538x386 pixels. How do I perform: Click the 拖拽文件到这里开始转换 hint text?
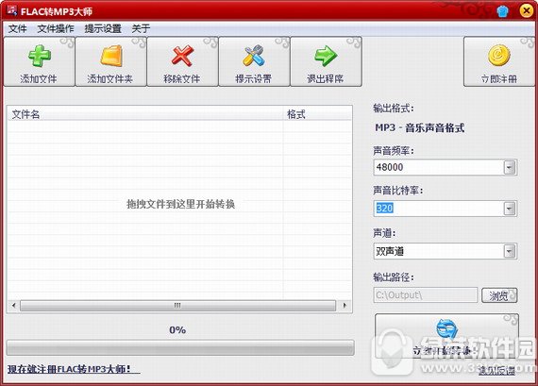pos(180,204)
